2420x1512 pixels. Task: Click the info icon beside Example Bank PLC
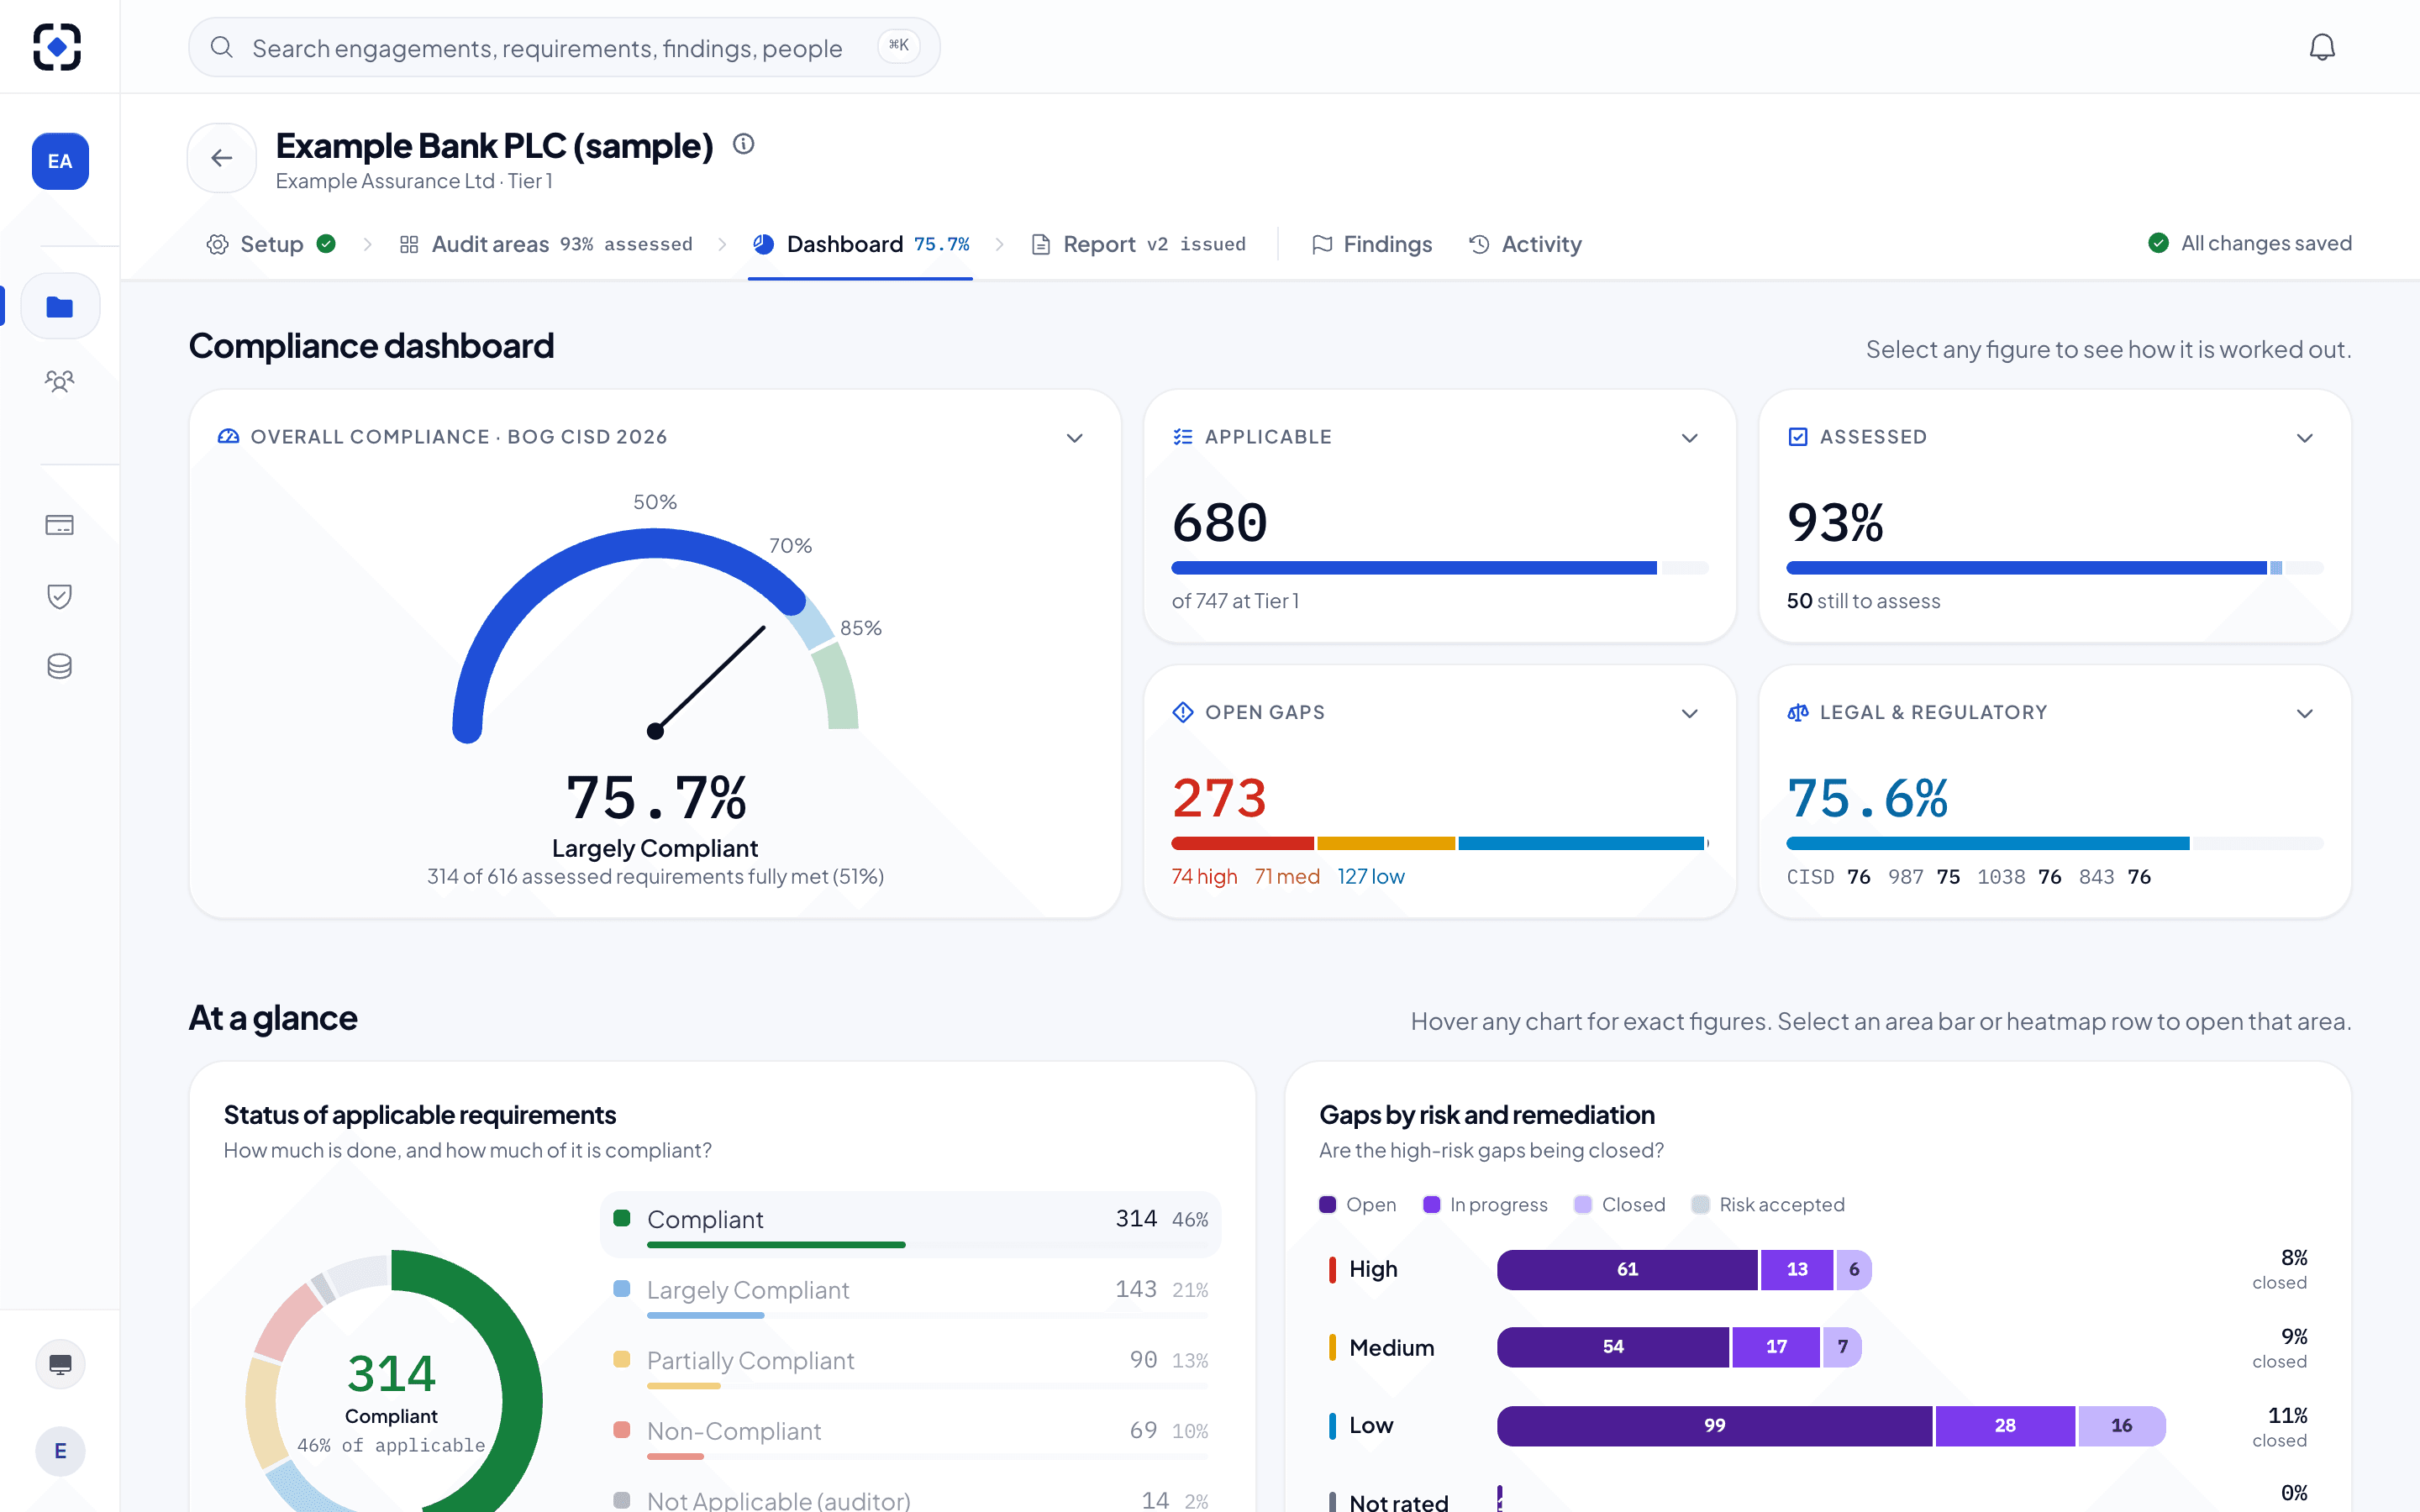point(743,144)
